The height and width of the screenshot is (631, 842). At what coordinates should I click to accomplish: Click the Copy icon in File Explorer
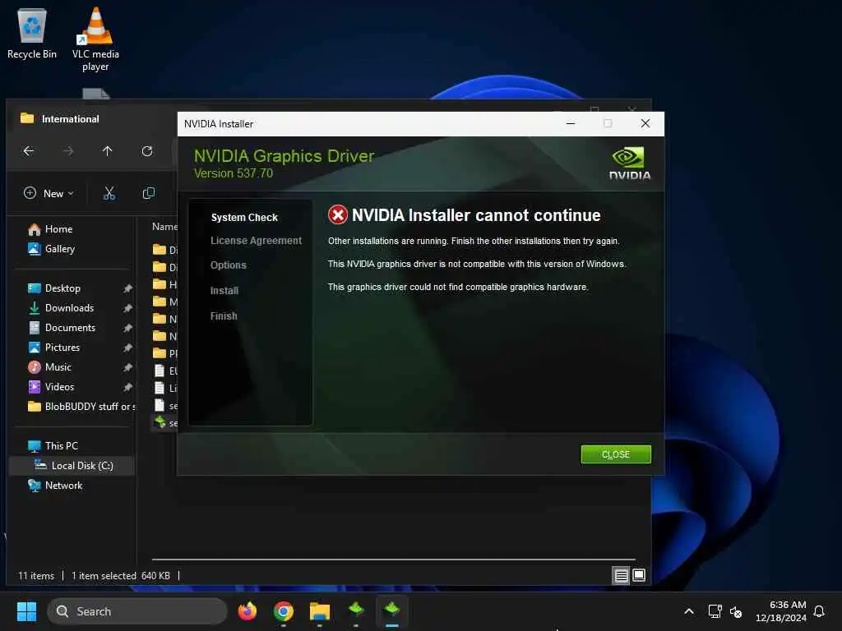(x=149, y=193)
